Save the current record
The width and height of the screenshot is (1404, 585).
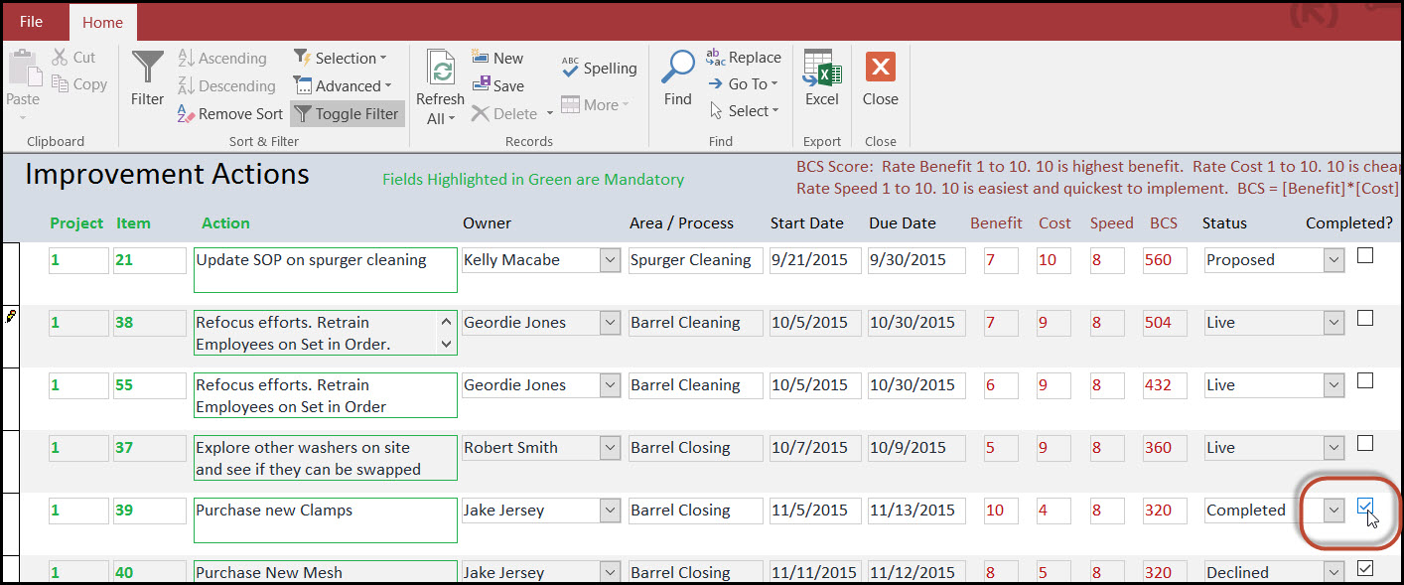click(x=497, y=85)
